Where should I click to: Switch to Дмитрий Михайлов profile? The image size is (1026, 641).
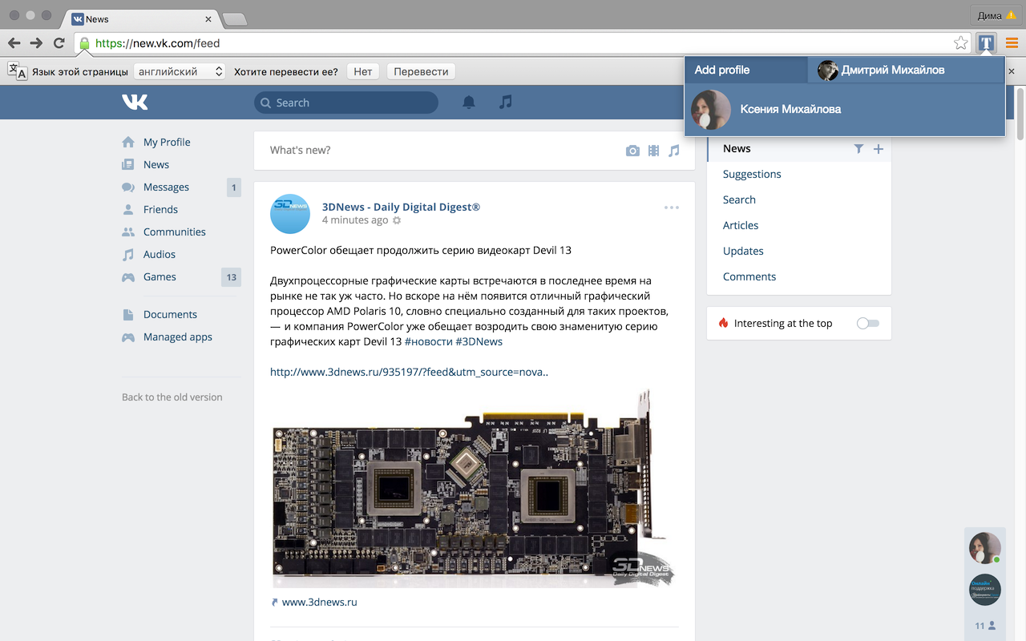click(x=906, y=70)
